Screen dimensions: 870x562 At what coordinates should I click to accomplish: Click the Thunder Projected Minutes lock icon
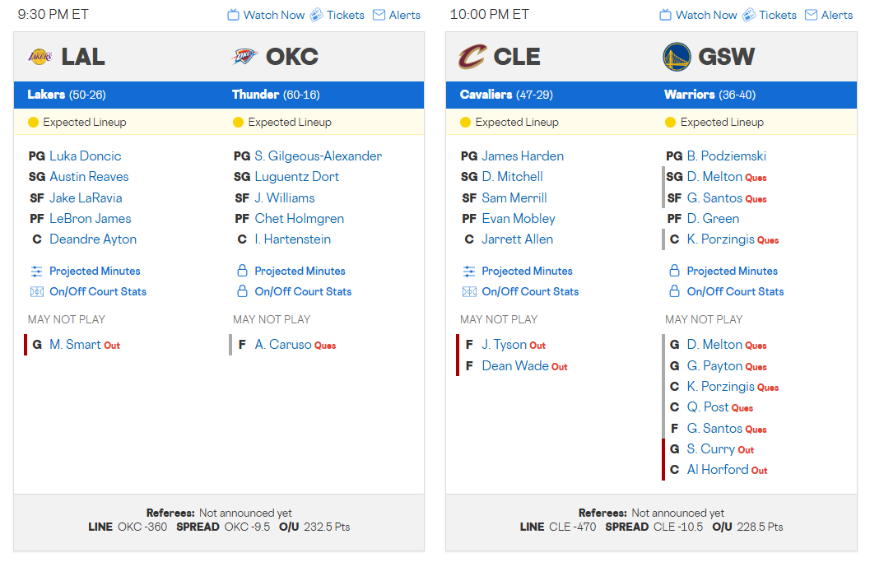[242, 271]
